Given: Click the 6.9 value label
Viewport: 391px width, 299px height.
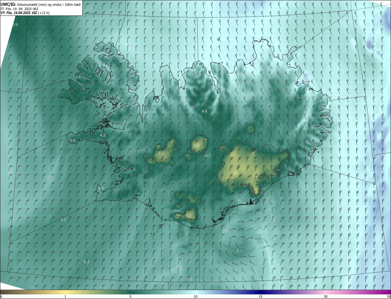Looking at the screenshot, I should 189,279.
